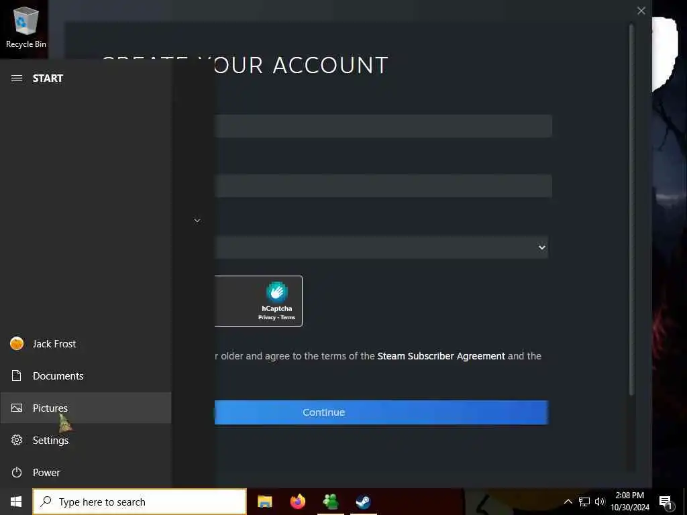Viewport: 687px width, 515px height.
Task: Open Documents from the Start menu
Action: click(85, 376)
